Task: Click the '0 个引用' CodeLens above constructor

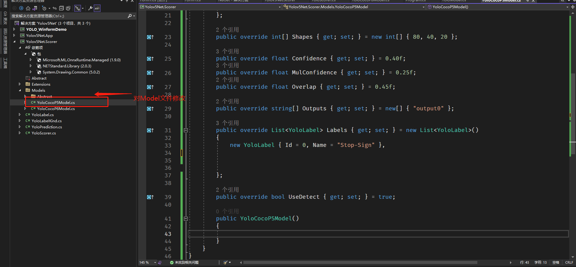Action: coord(227,211)
